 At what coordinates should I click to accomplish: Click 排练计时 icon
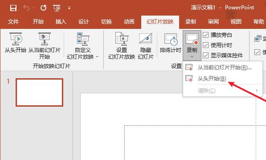(171, 40)
